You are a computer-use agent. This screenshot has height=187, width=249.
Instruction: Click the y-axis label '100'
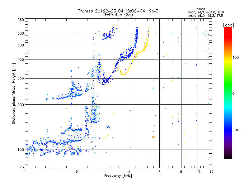[21, 150]
